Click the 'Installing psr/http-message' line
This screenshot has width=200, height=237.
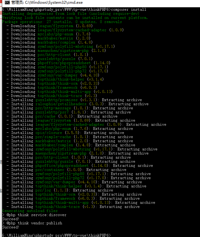coord(70,108)
